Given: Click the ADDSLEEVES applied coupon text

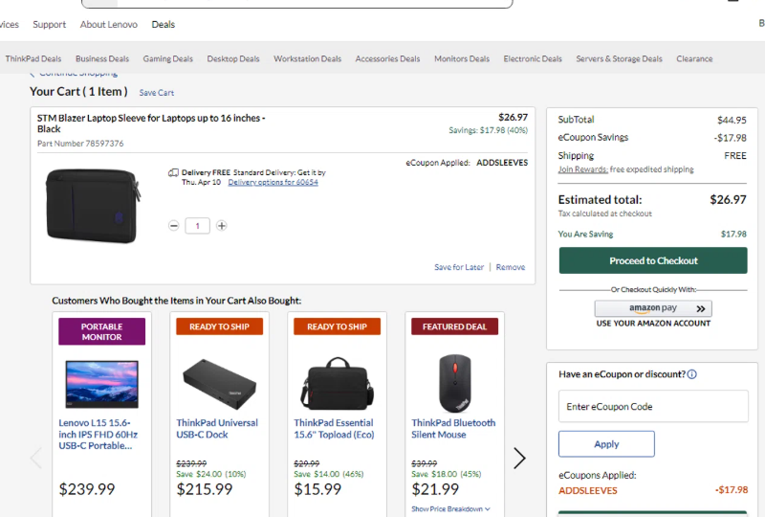Looking at the screenshot, I should click(588, 490).
